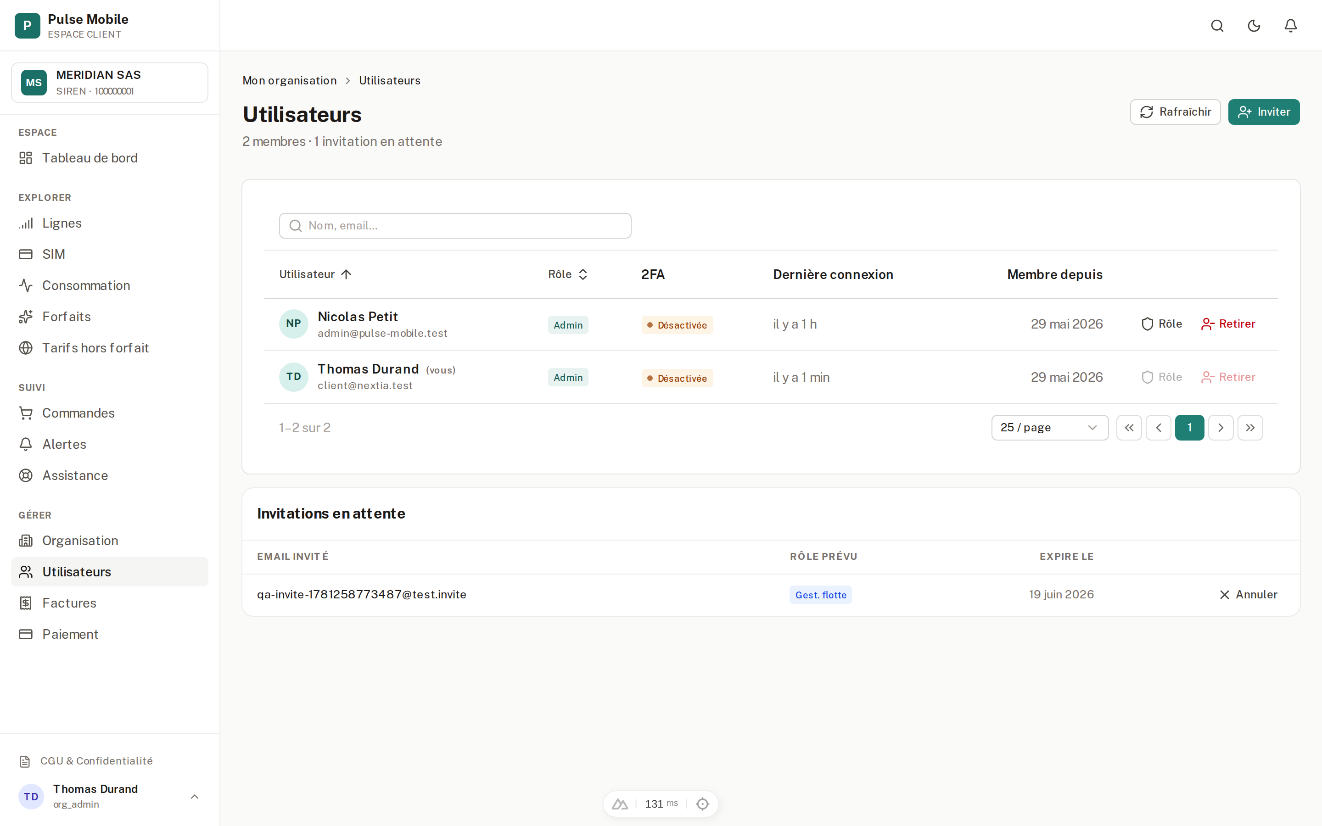Click Retirer on Thomas Durand row

click(1228, 377)
